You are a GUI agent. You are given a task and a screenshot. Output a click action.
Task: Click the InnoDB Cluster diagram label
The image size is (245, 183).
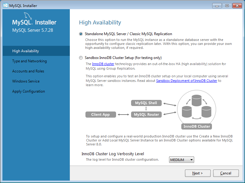[197, 126]
